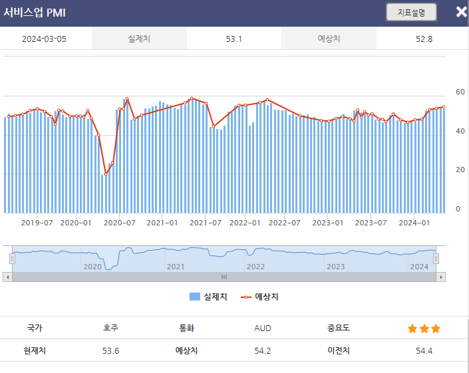The height and width of the screenshot is (373, 469).
Task: Click the 예상치 header cell at the top
Action: point(329,39)
